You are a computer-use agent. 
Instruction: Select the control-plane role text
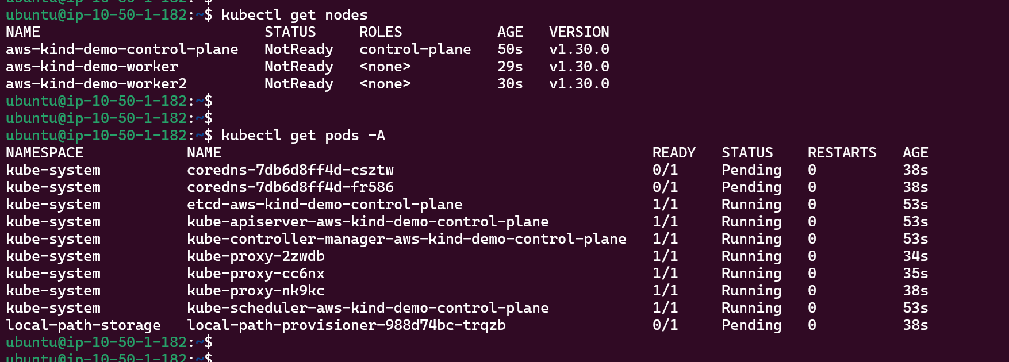(x=415, y=49)
